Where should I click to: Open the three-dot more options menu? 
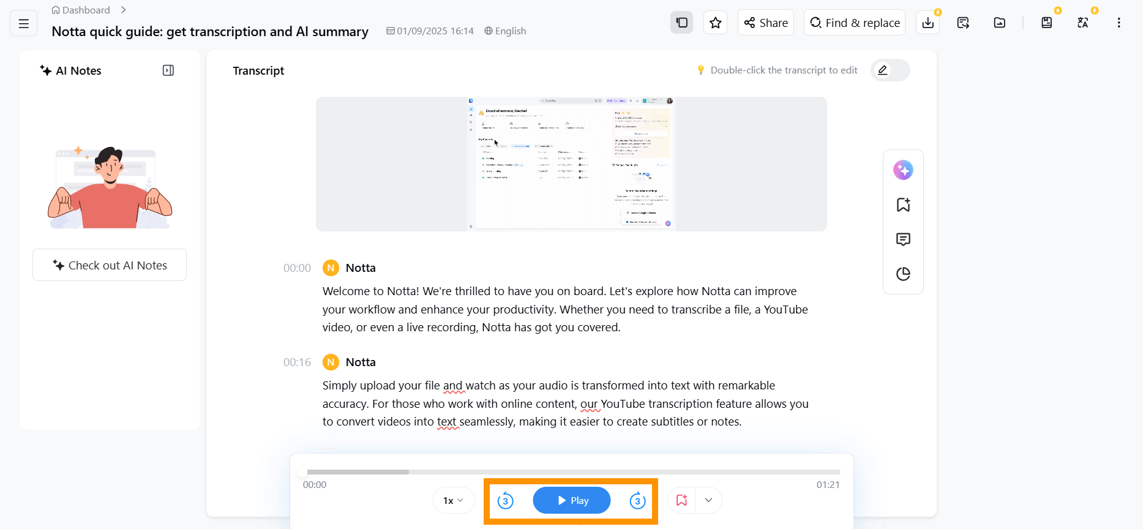pos(1119,23)
